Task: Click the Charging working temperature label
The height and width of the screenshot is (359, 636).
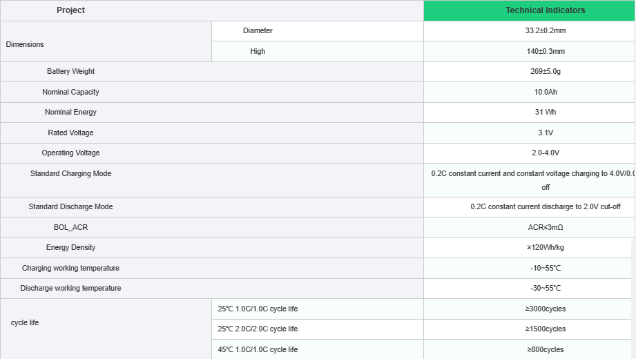Action: click(x=70, y=268)
